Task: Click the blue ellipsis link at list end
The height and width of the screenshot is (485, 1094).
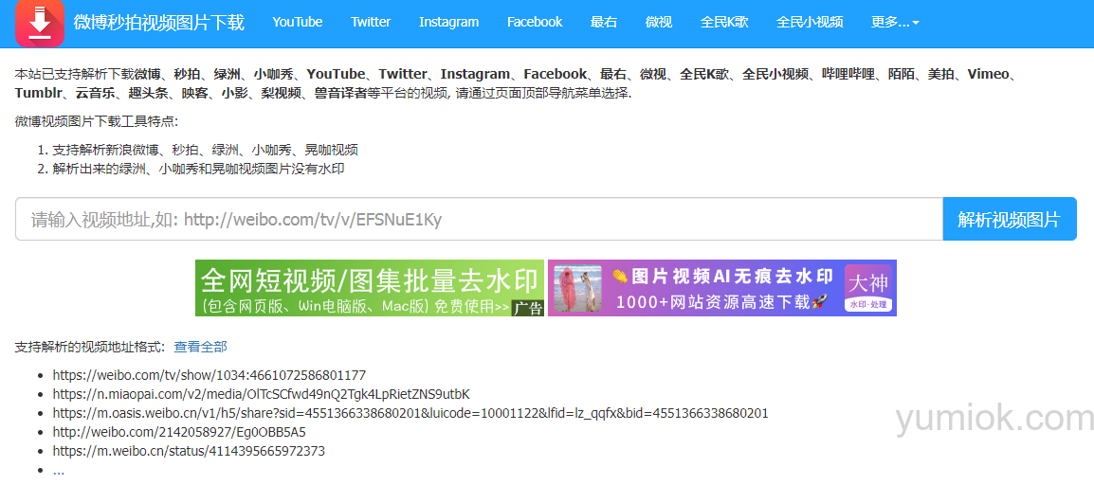Action: point(59,471)
